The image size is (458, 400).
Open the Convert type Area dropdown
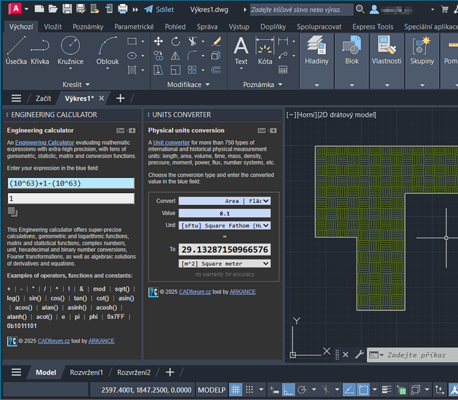[224, 201]
